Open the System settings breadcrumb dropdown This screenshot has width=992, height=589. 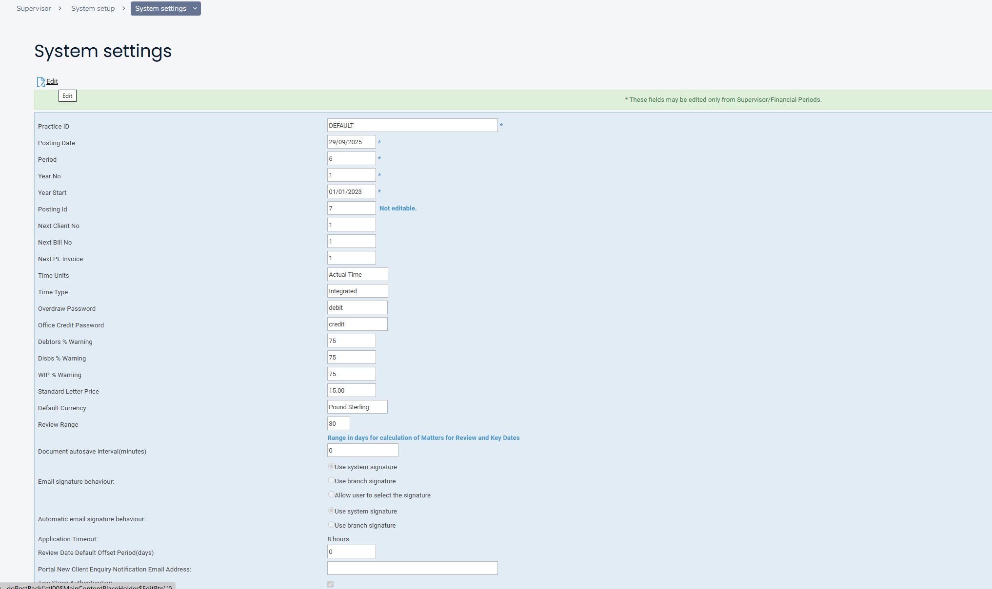pyautogui.click(x=195, y=8)
